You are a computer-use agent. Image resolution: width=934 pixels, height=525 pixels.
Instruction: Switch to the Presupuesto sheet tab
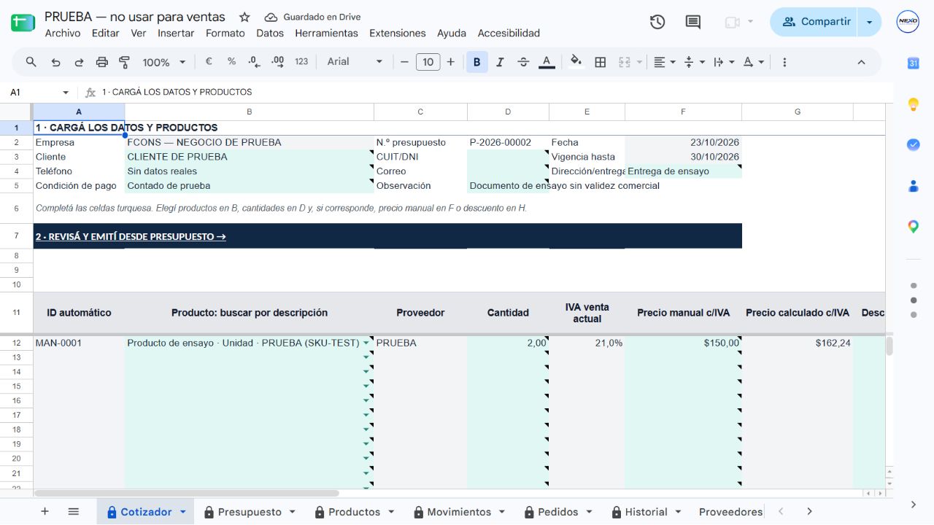point(250,512)
